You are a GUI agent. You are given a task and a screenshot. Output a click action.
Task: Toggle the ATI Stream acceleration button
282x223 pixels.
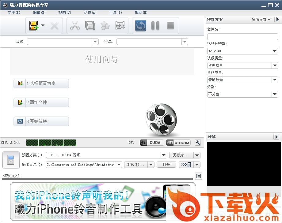click(178, 143)
